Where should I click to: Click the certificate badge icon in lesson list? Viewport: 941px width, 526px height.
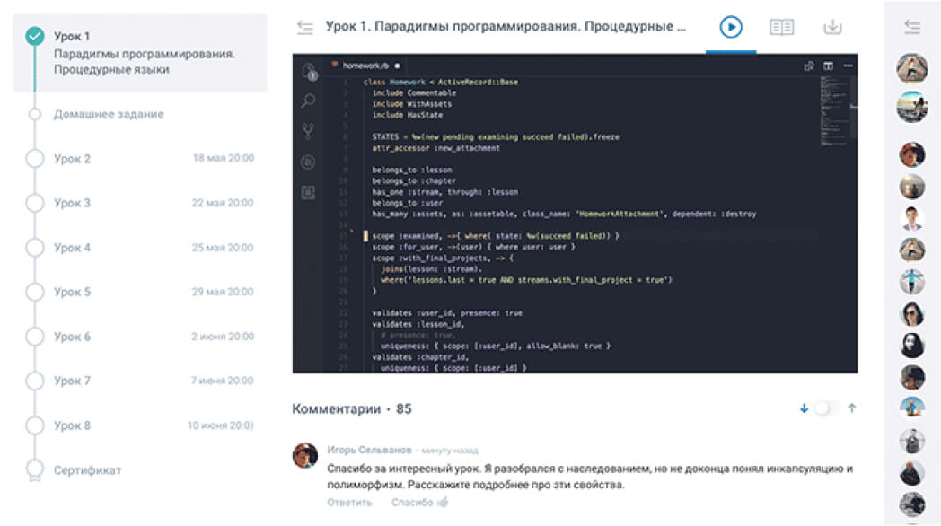click(x=35, y=471)
